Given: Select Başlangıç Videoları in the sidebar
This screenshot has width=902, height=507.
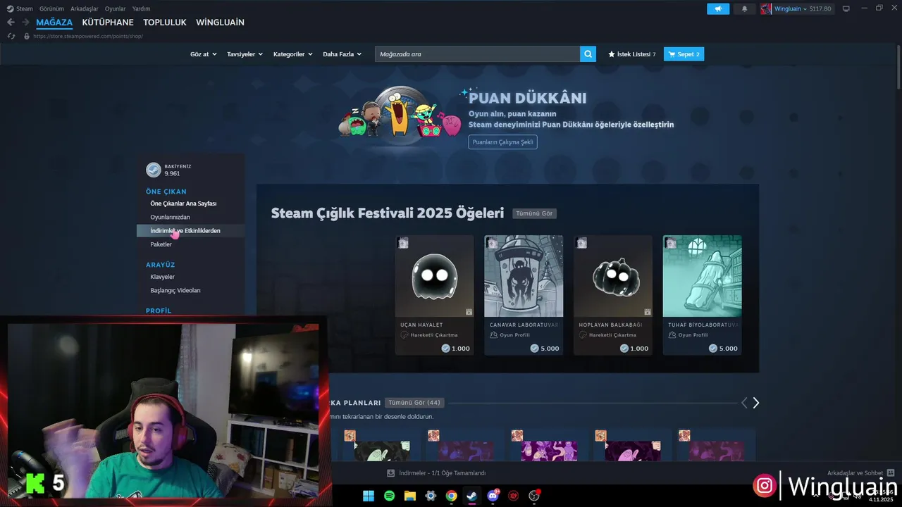Looking at the screenshot, I should pyautogui.click(x=175, y=290).
